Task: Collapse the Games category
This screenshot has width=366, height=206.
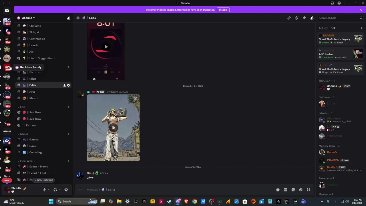Action: pos(24,134)
